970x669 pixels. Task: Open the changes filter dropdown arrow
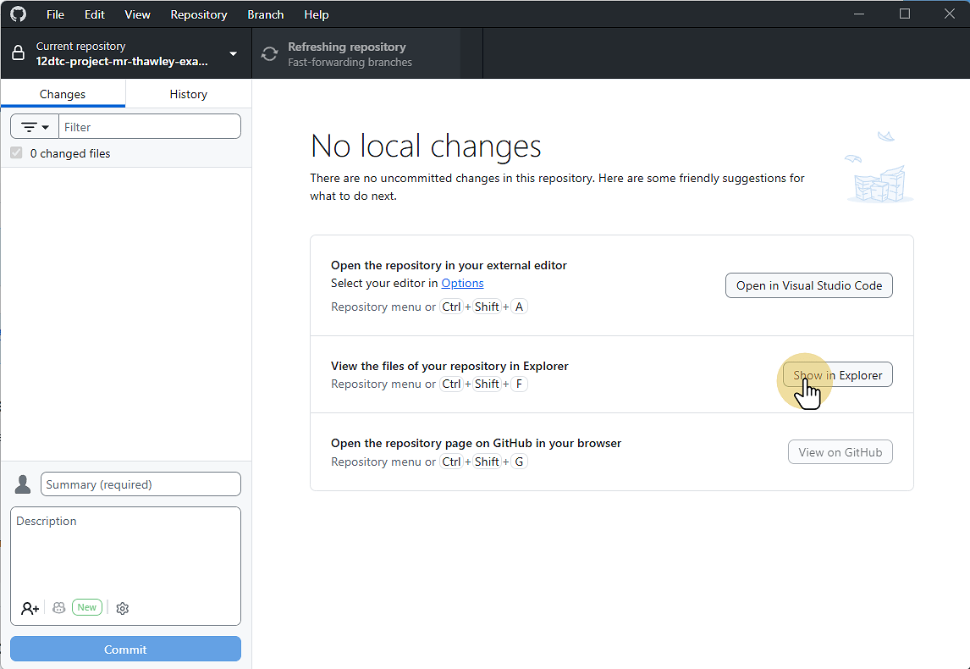44,126
